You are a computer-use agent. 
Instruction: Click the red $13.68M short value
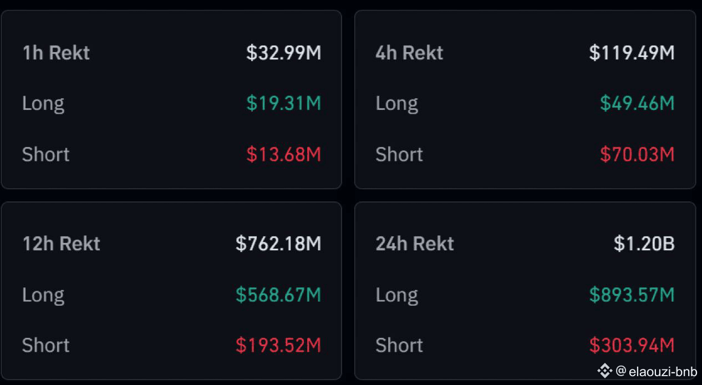click(284, 154)
